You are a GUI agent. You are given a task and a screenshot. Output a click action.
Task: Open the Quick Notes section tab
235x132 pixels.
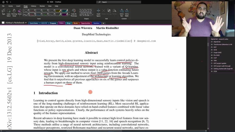coord(34,23)
